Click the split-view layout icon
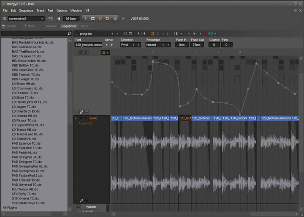This screenshot has width=304, height=217. click(x=125, y=33)
